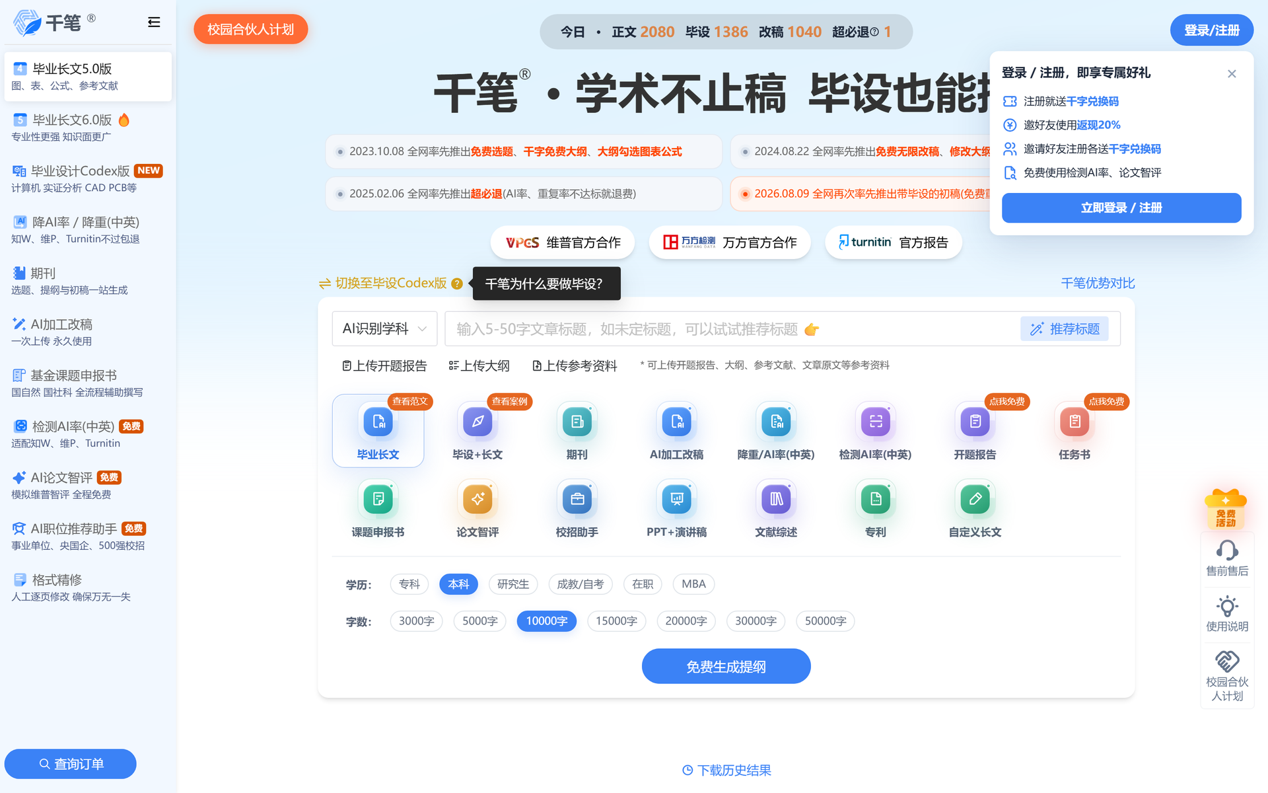Image resolution: width=1268 pixels, height=793 pixels.
Task: Collapse the sidebar with the menu fold icon
Action: tap(154, 22)
